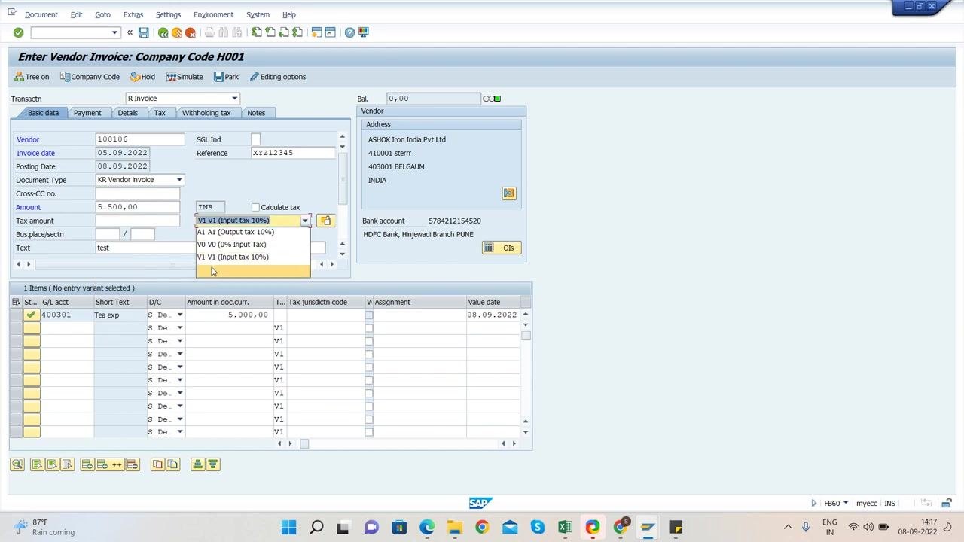The height and width of the screenshot is (542, 964).
Task: Tick the checkbox in the Tea exp item row
Action: click(369, 315)
